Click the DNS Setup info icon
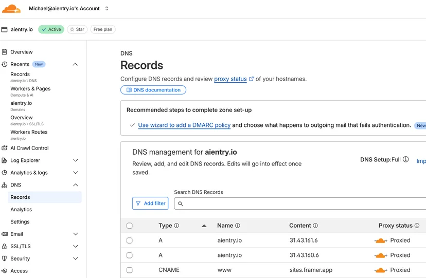 pyautogui.click(x=405, y=159)
